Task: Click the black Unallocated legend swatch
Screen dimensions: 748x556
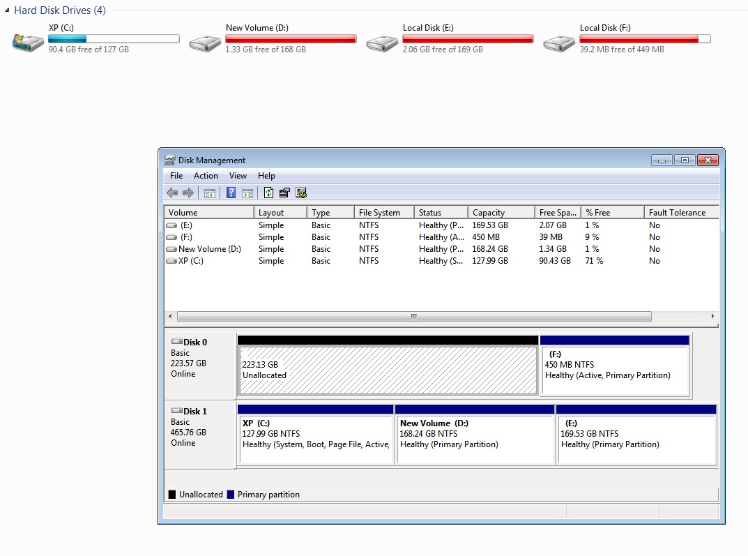Action: [x=172, y=495]
